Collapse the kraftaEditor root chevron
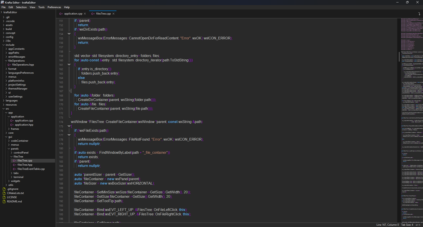This screenshot has width=423, height=227. tap(2, 12)
